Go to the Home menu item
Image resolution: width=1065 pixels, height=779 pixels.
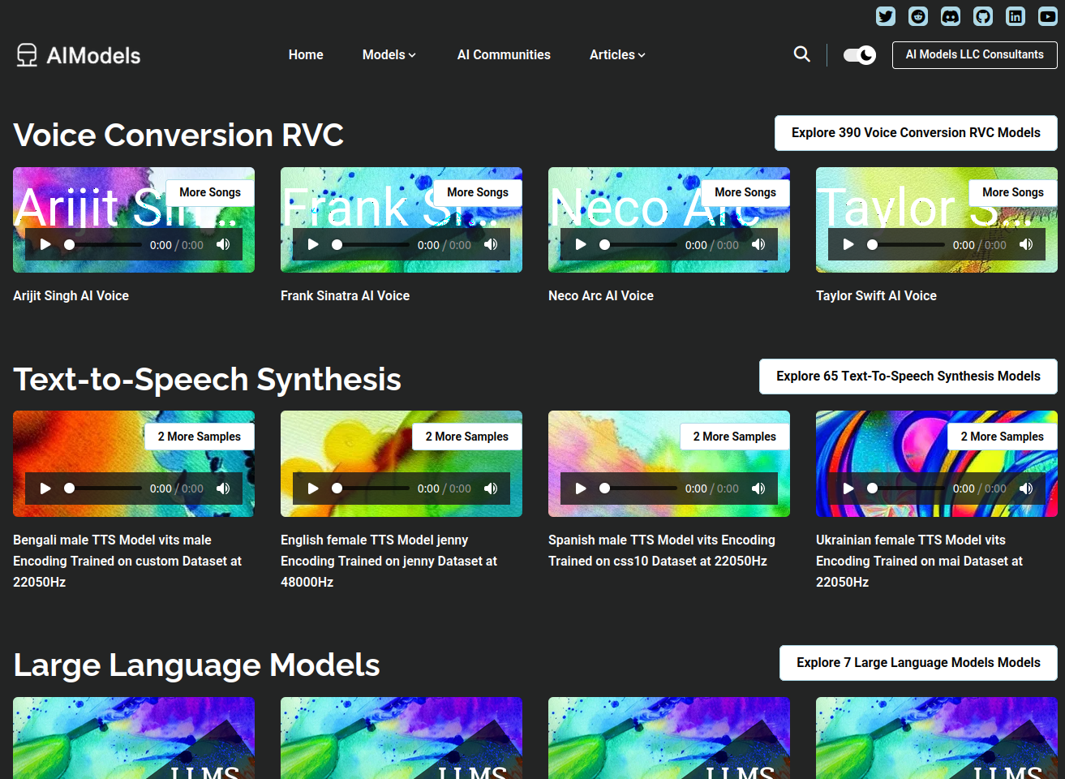click(x=306, y=54)
